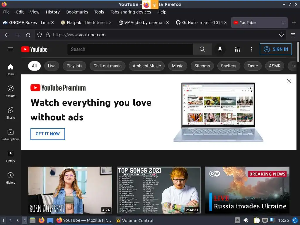
Task: Select the Music filter chip
Action: pyautogui.click(x=178, y=66)
